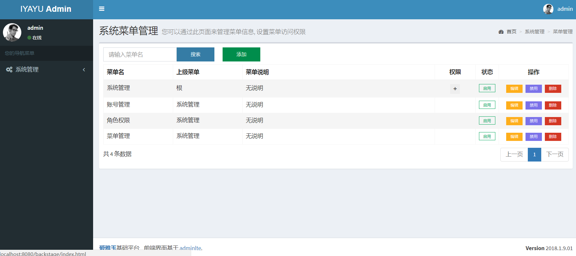The height and width of the screenshot is (256, 576).
Task: Click 删除 for the 菜单管理 row
Action: pyautogui.click(x=553, y=137)
